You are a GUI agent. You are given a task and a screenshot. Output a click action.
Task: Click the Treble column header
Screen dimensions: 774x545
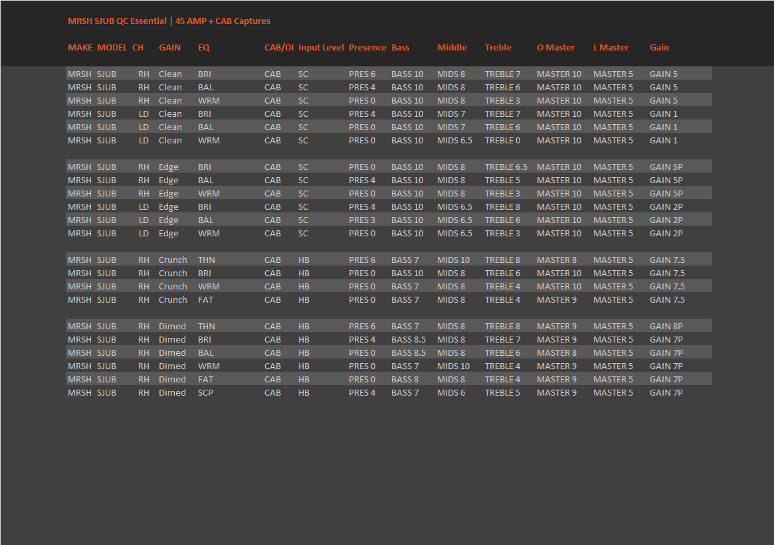click(498, 47)
